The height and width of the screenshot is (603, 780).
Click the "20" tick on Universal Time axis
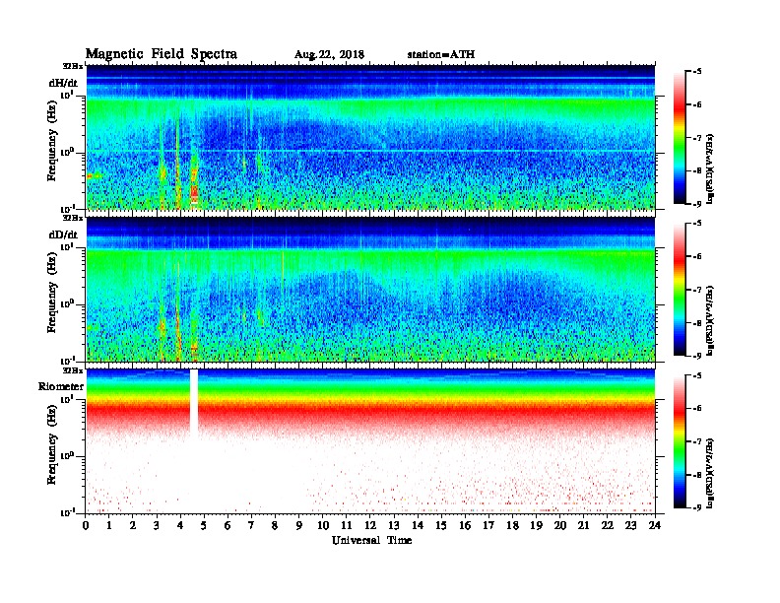coord(560,525)
